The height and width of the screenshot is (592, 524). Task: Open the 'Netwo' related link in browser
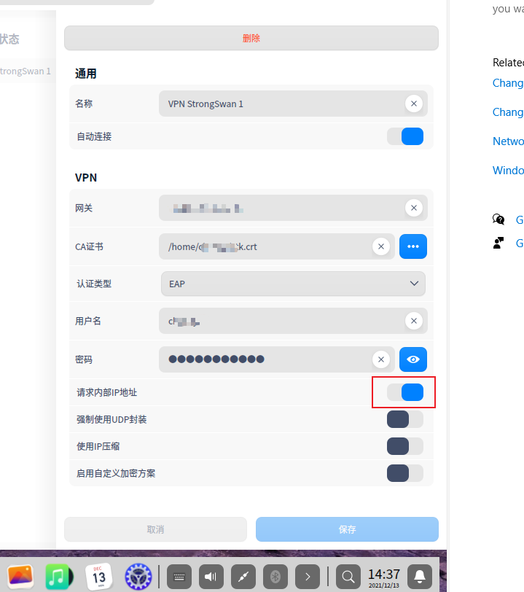(x=508, y=141)
